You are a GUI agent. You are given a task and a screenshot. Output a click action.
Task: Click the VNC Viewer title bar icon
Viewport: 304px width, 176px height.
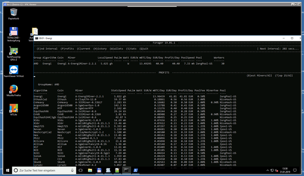point(5,4)
